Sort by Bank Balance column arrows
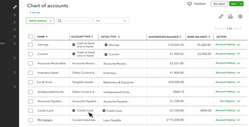The height and width of the screenshot is (127, 249). point(209,37)
